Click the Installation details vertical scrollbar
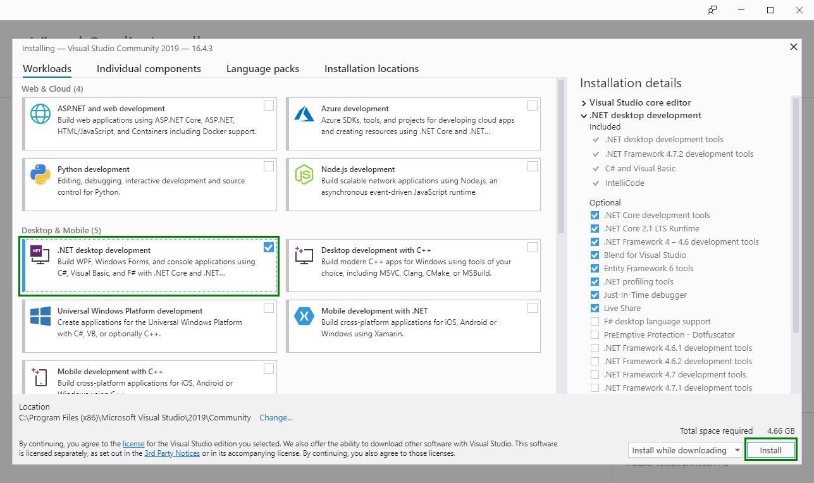814x483 pixels. 796,215
